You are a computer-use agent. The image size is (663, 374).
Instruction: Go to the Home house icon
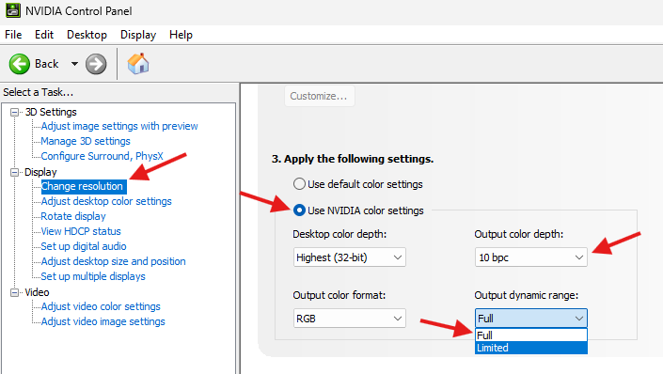click(x=138, y=64)
